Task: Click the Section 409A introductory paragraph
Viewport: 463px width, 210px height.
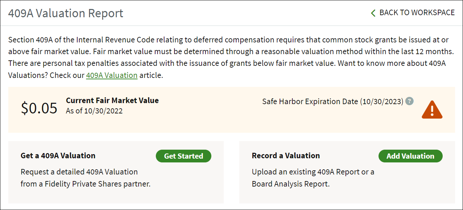Action: pos(231,57)
